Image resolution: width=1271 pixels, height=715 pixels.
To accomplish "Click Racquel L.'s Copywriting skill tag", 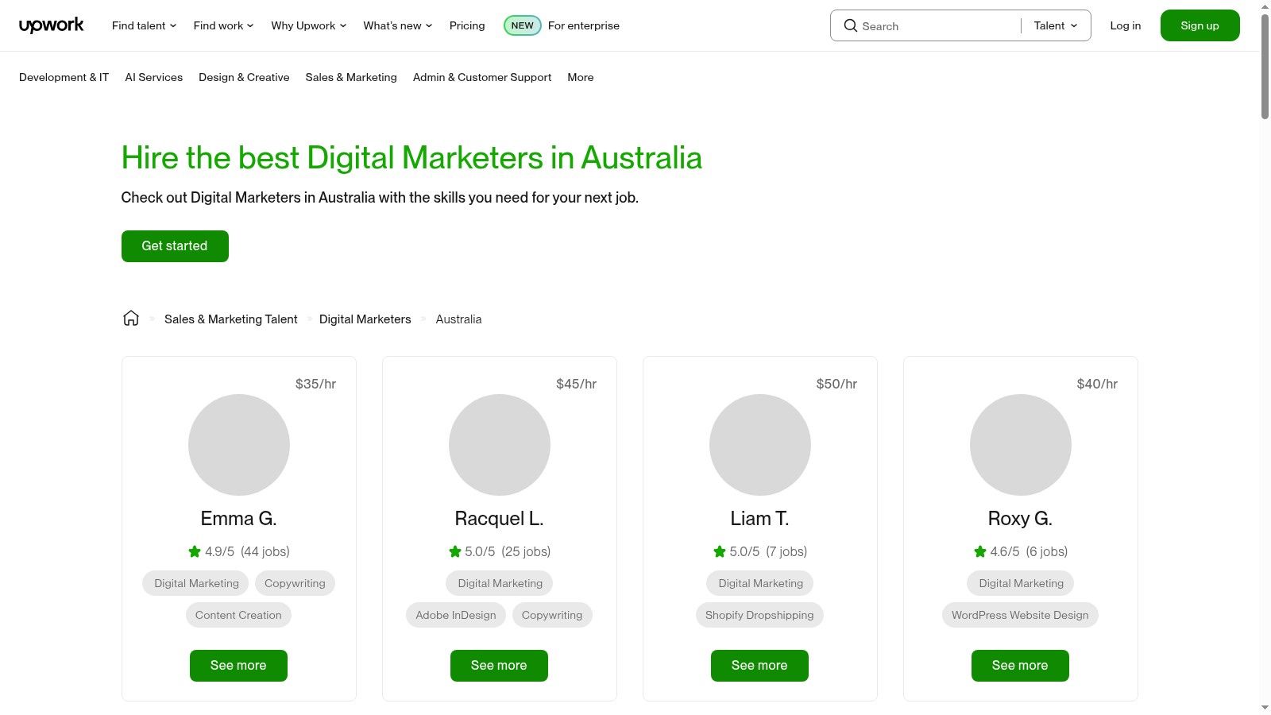I will (x=552, y=615).
